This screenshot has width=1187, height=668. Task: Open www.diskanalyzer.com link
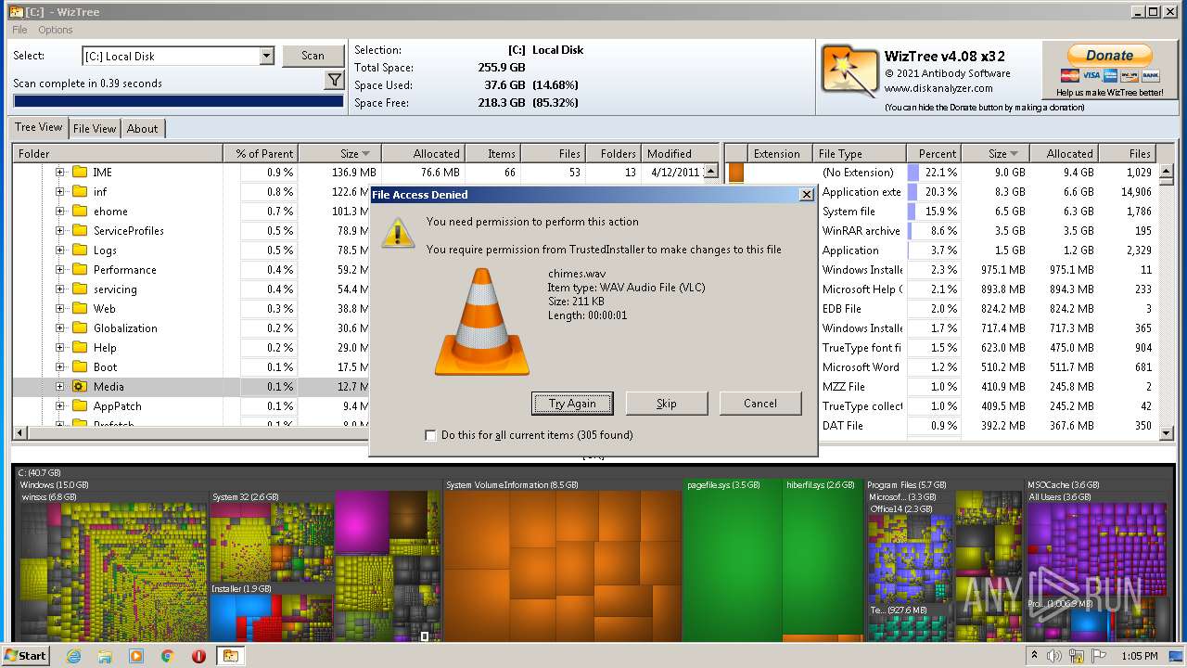click(938, 89)
